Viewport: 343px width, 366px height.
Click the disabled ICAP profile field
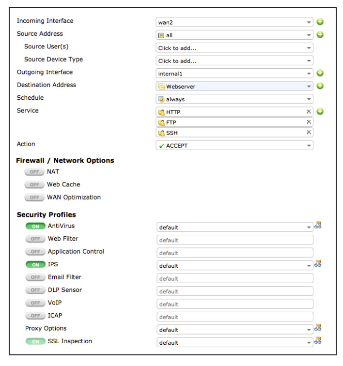[235, 317]
